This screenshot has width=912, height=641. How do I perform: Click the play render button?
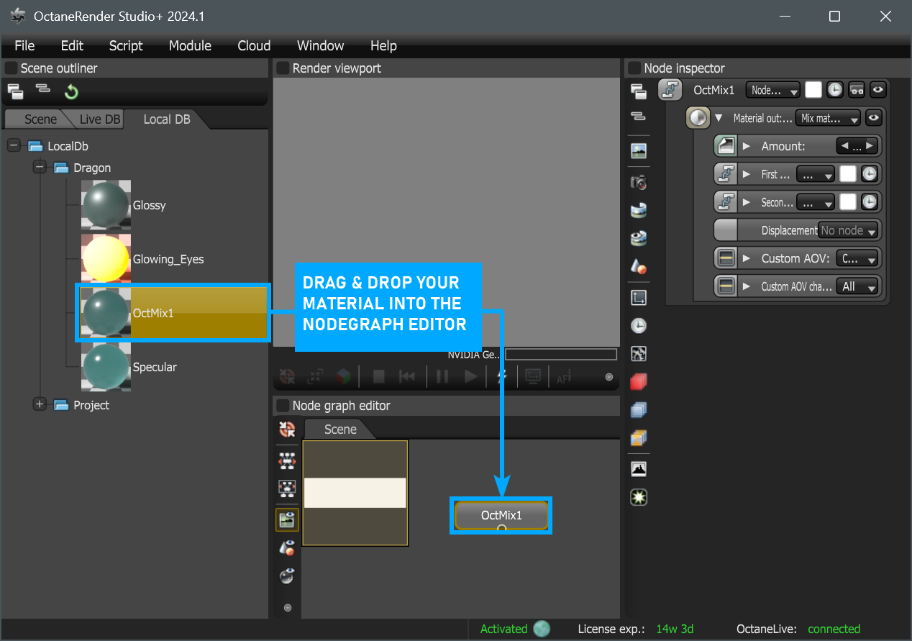[x=470, y=376]
